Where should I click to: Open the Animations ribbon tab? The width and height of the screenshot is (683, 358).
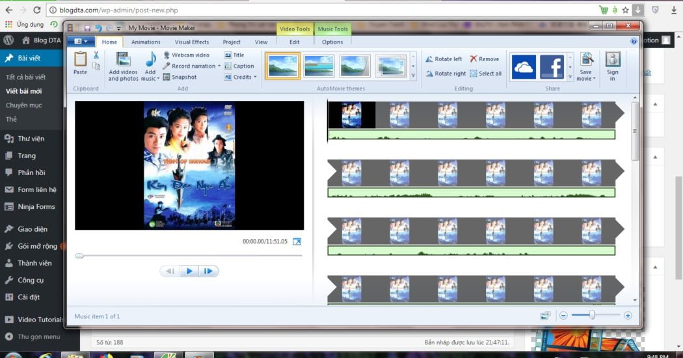pos(146,42)
